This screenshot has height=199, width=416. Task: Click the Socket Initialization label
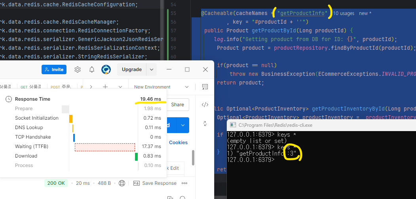[36, 118]
